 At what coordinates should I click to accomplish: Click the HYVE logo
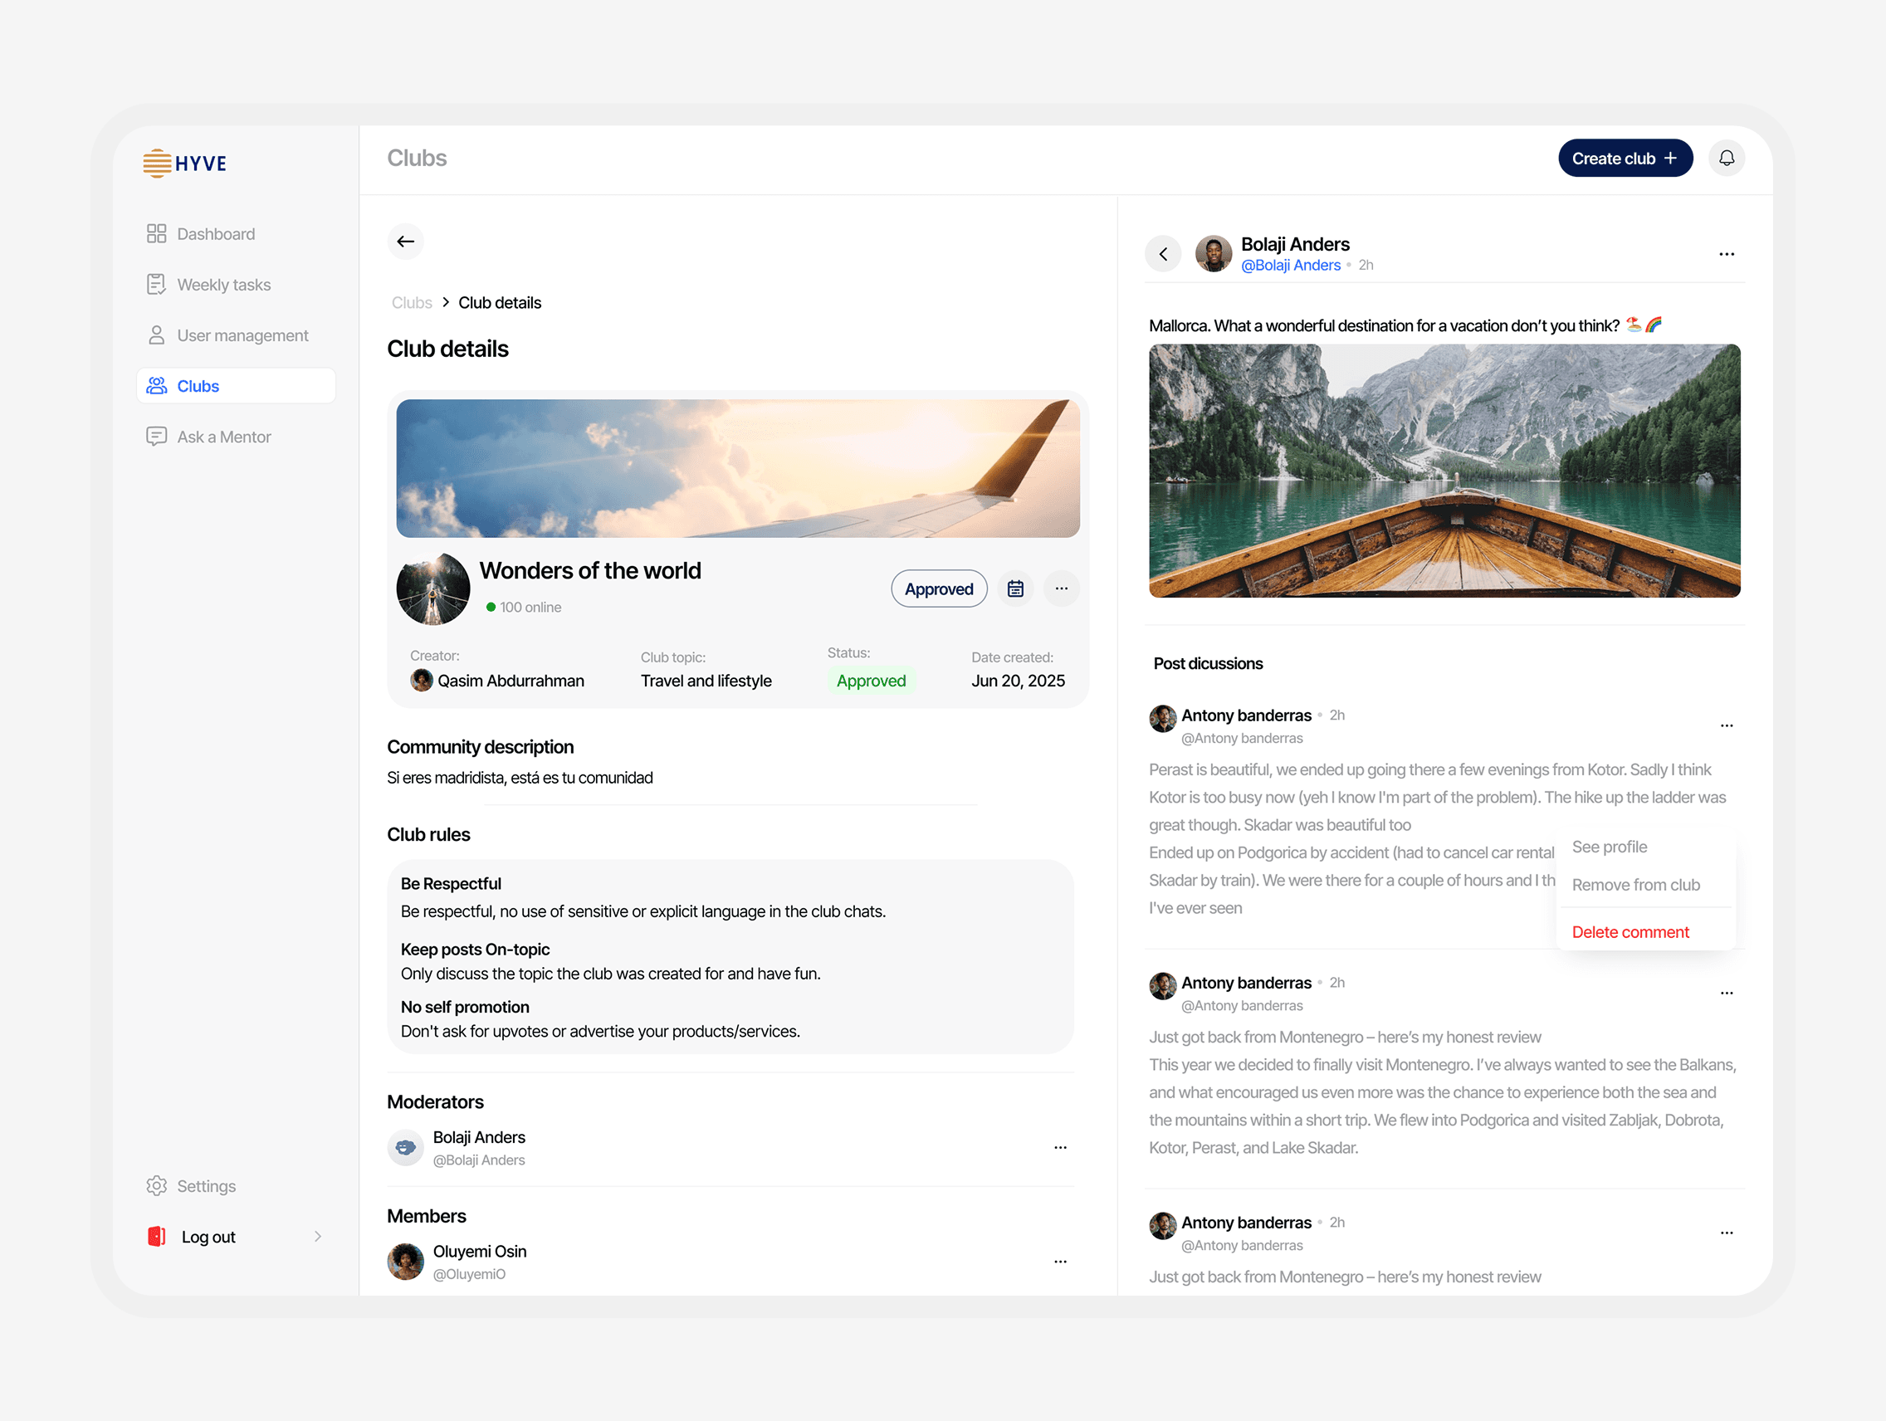[x=184, y=163]
